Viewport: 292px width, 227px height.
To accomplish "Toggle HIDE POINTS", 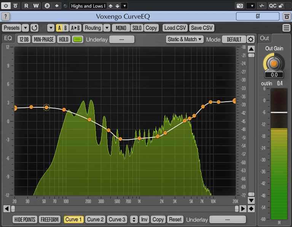I will (x=25, y=219).
